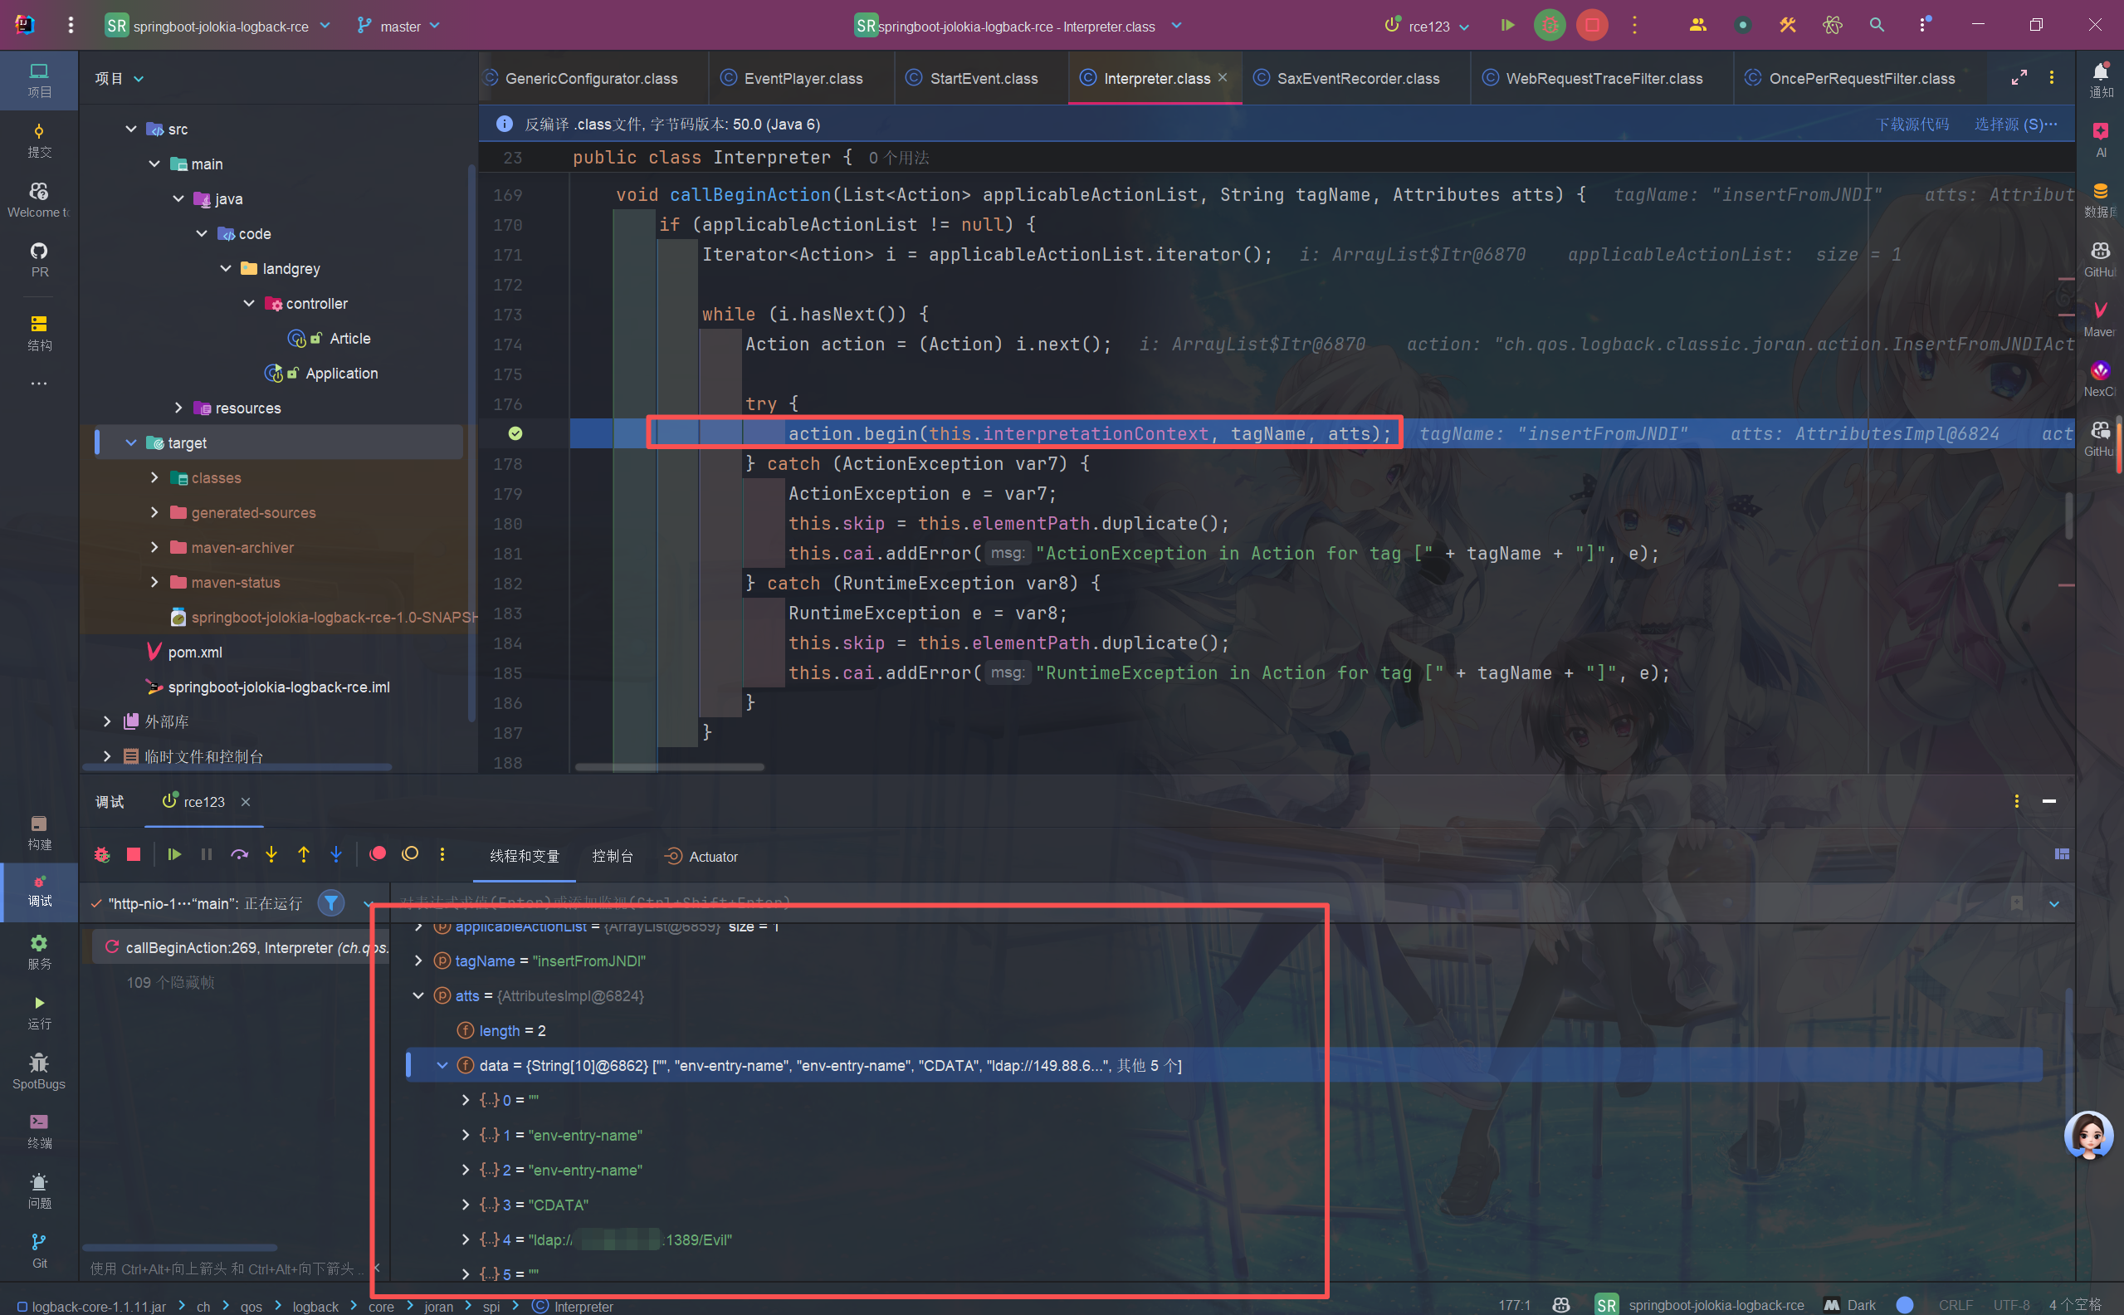Switch to the 控制台 console tab

(612, 857)
